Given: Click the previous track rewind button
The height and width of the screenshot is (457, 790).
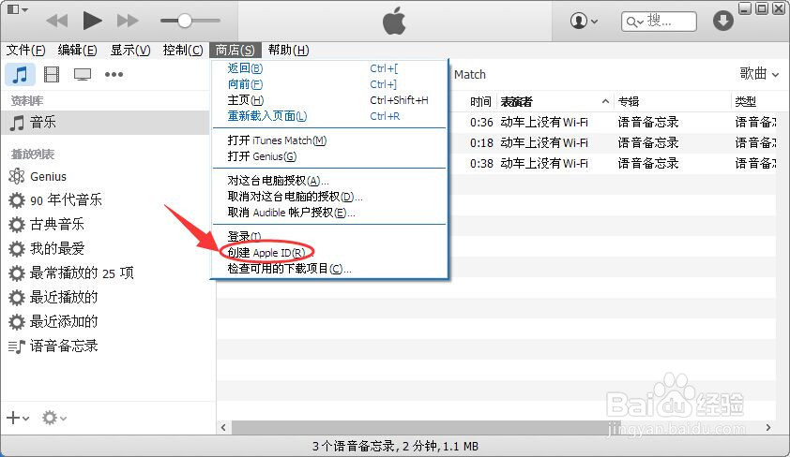Looking at the screenshot, I should point(57,21).
